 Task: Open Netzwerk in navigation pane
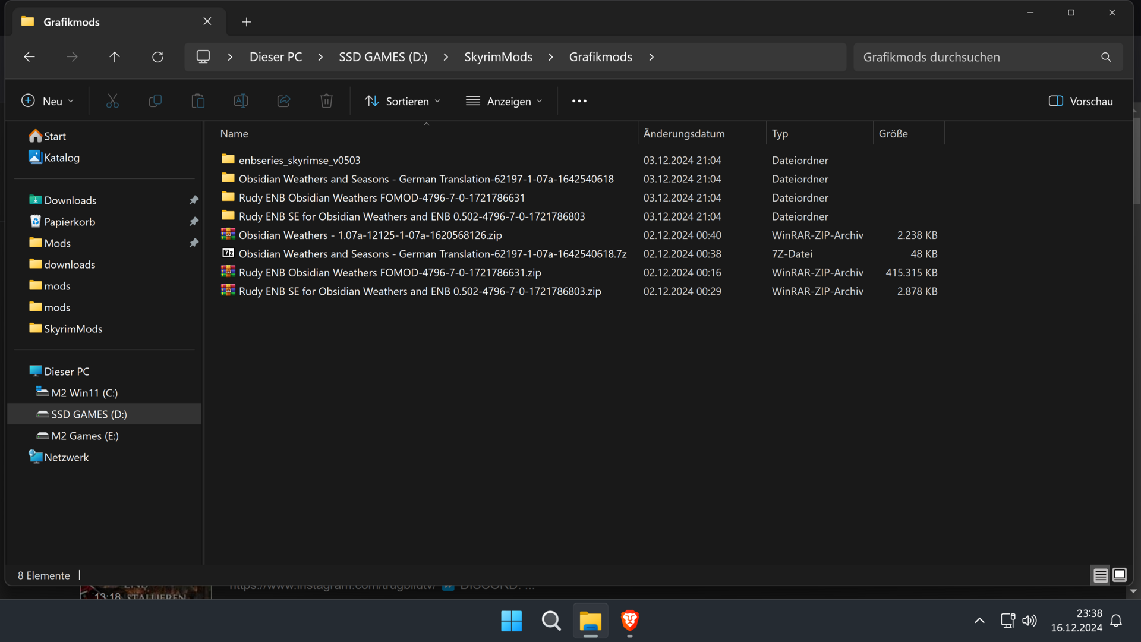click(58, 457)
